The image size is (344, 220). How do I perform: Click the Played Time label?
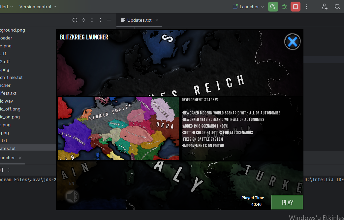pyautogui.click(x=253, y=198)
